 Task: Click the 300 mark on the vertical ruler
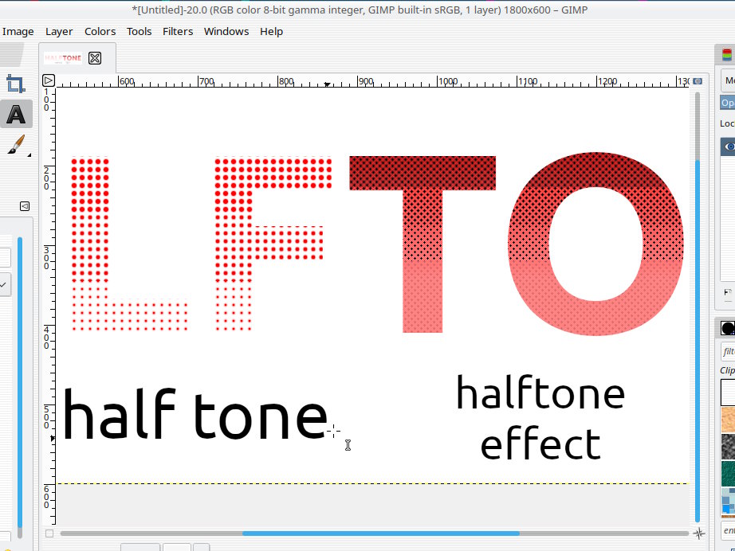46,258
